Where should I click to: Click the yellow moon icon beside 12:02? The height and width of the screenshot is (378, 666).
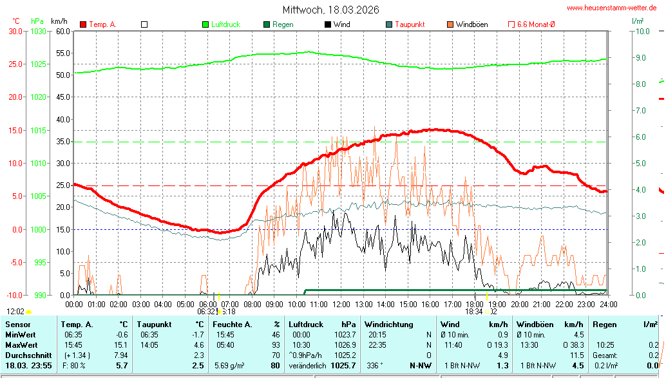[29, 312]
